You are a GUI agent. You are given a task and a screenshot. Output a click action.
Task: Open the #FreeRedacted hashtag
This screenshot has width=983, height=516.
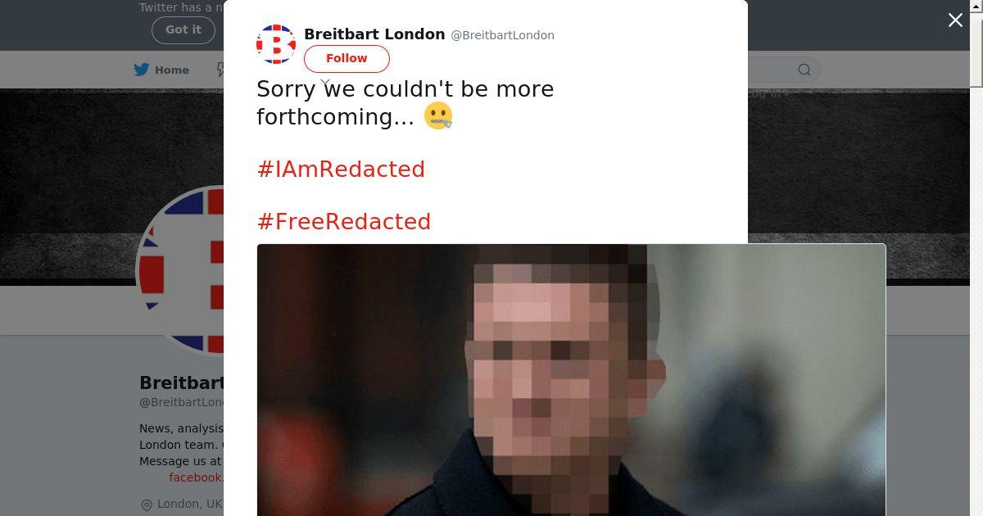(x=344, y=221)
